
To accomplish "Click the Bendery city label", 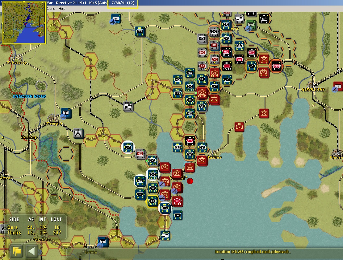I will pos(29,137).
